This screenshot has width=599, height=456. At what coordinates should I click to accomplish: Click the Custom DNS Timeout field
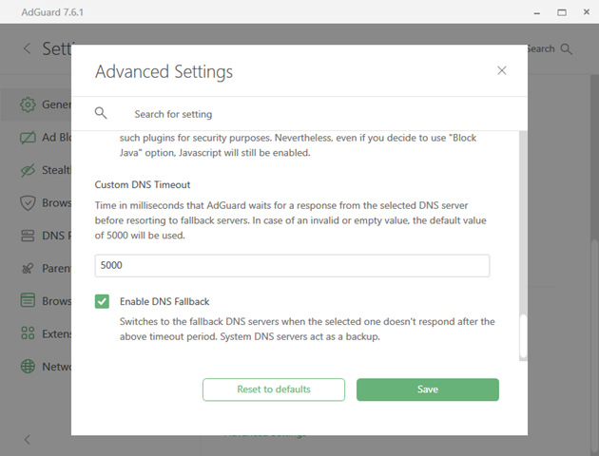(292, 266)
